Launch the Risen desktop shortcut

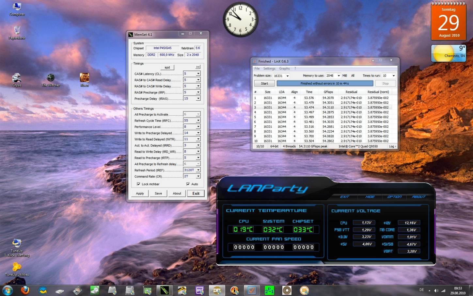[x=85, y=80]
